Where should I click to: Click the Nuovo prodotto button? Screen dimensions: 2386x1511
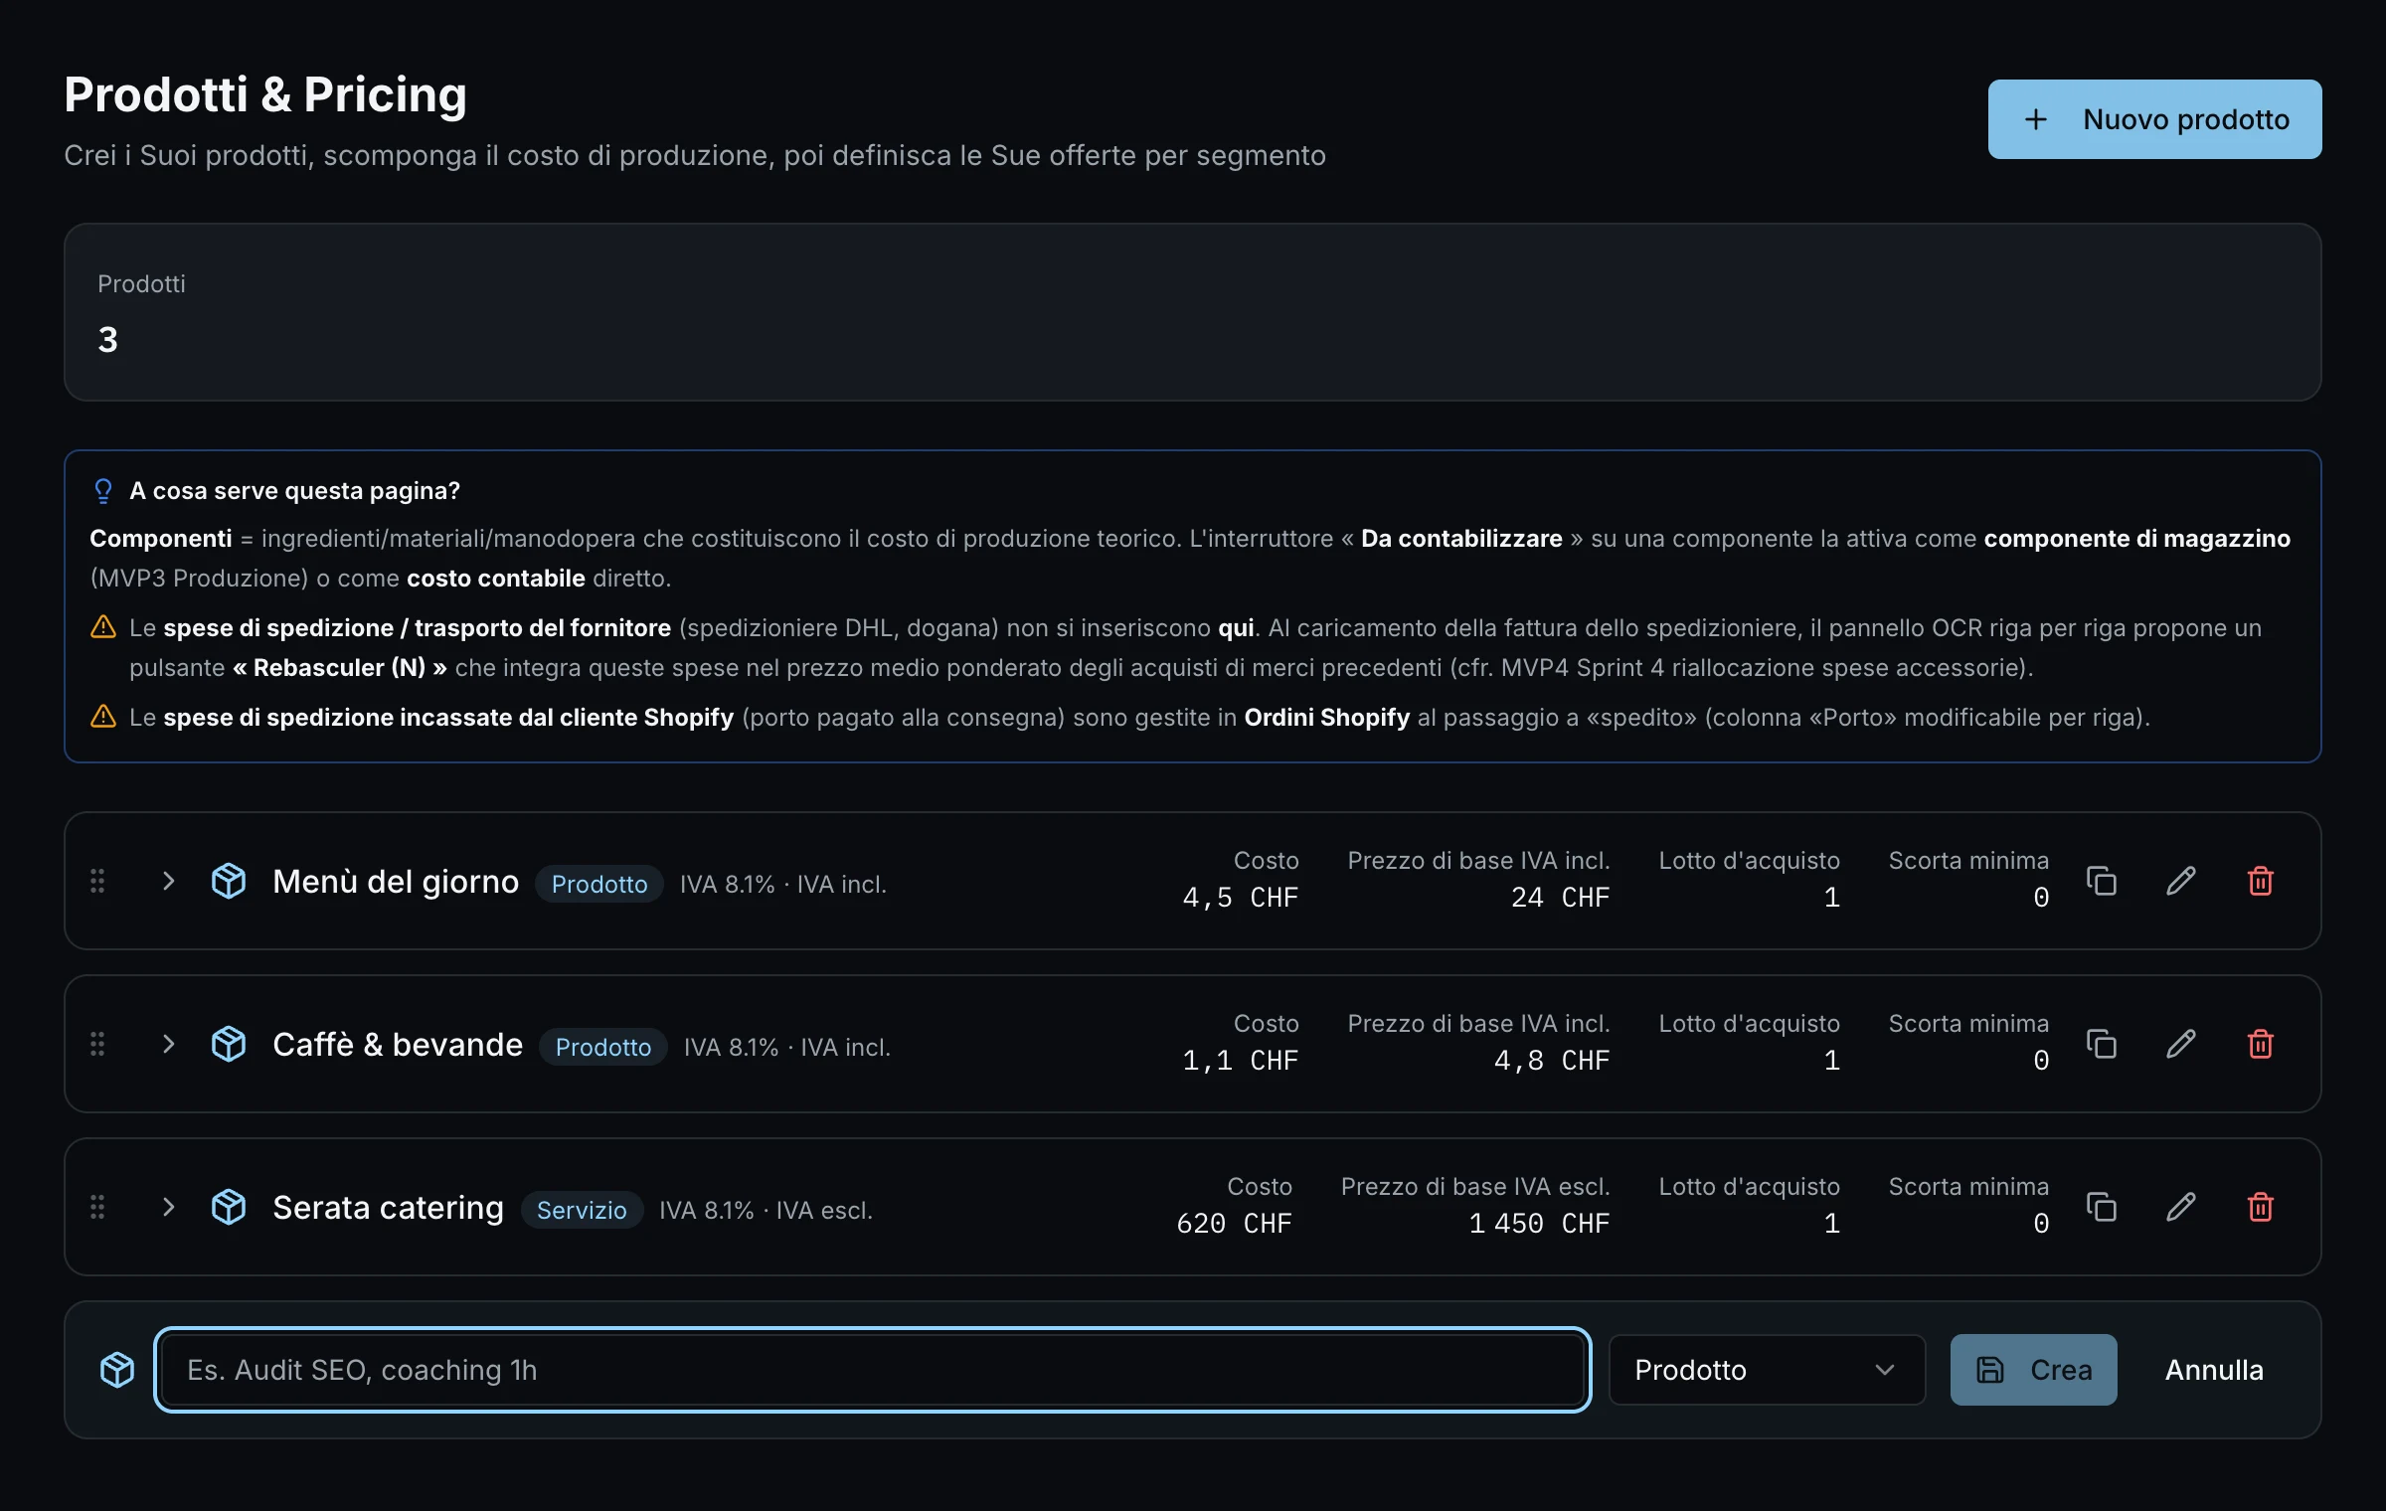pyautogui.click(x=2154, y=119)
